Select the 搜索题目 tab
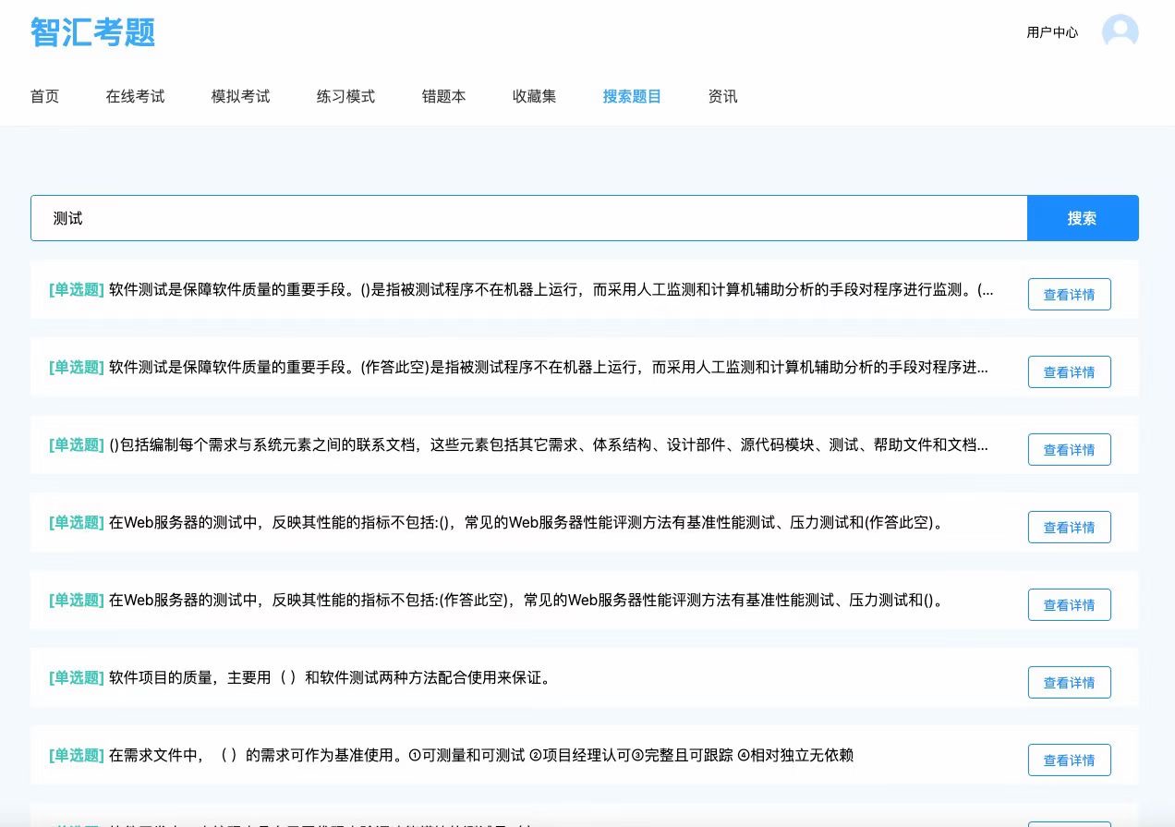The image size is (1175, 827). [632, 96]
